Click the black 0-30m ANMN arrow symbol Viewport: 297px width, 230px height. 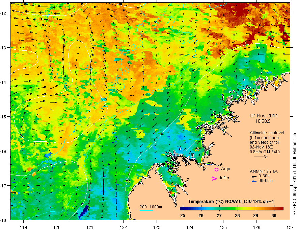click(x=254, y=177)
